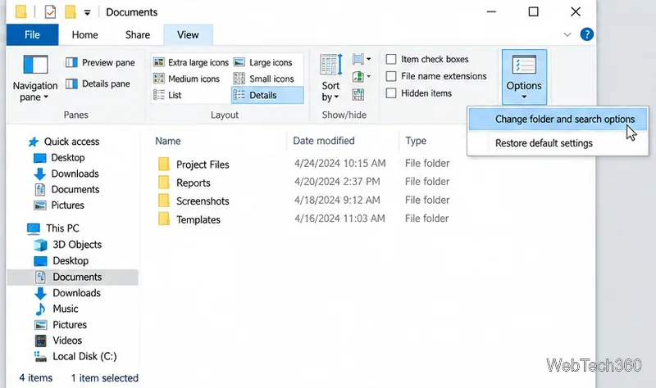Switch to Medium icons layout

[x=186, y=79]
